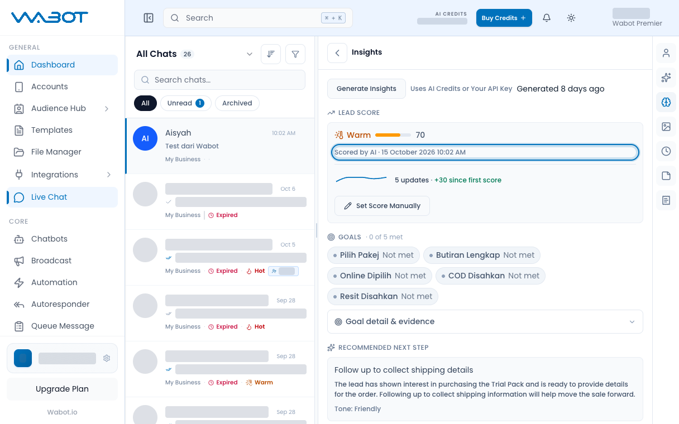
Task: Click workspace settings gear icon
Action: tap(107, 358)
